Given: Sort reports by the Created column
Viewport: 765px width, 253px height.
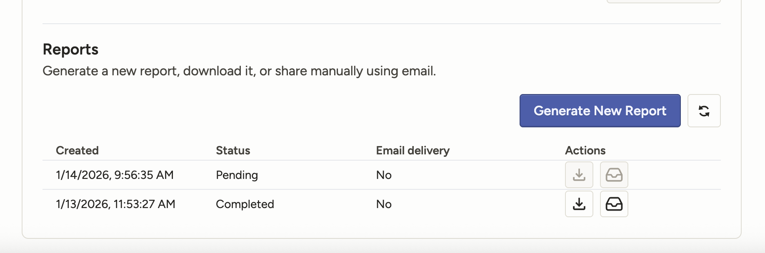Looking at the screenshot, I should [x=77, y=150].
